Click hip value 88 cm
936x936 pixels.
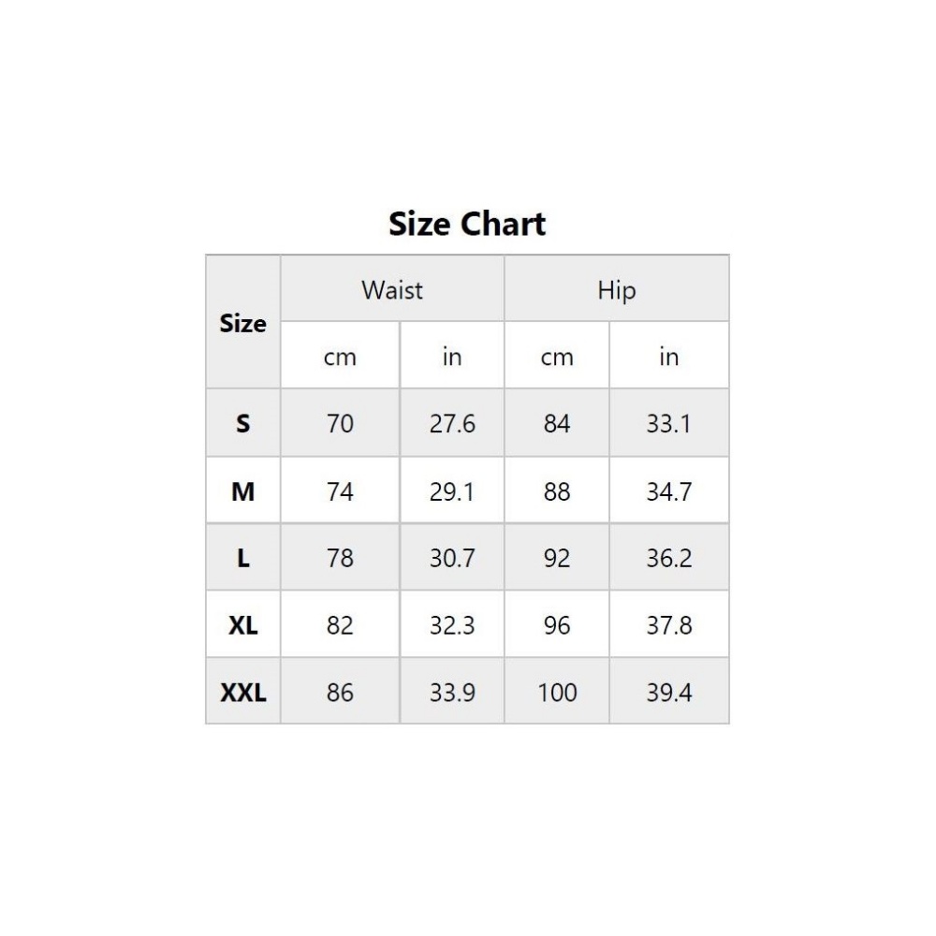tap(556, 491)
